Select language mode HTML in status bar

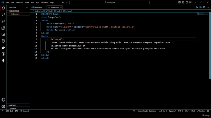193,111
